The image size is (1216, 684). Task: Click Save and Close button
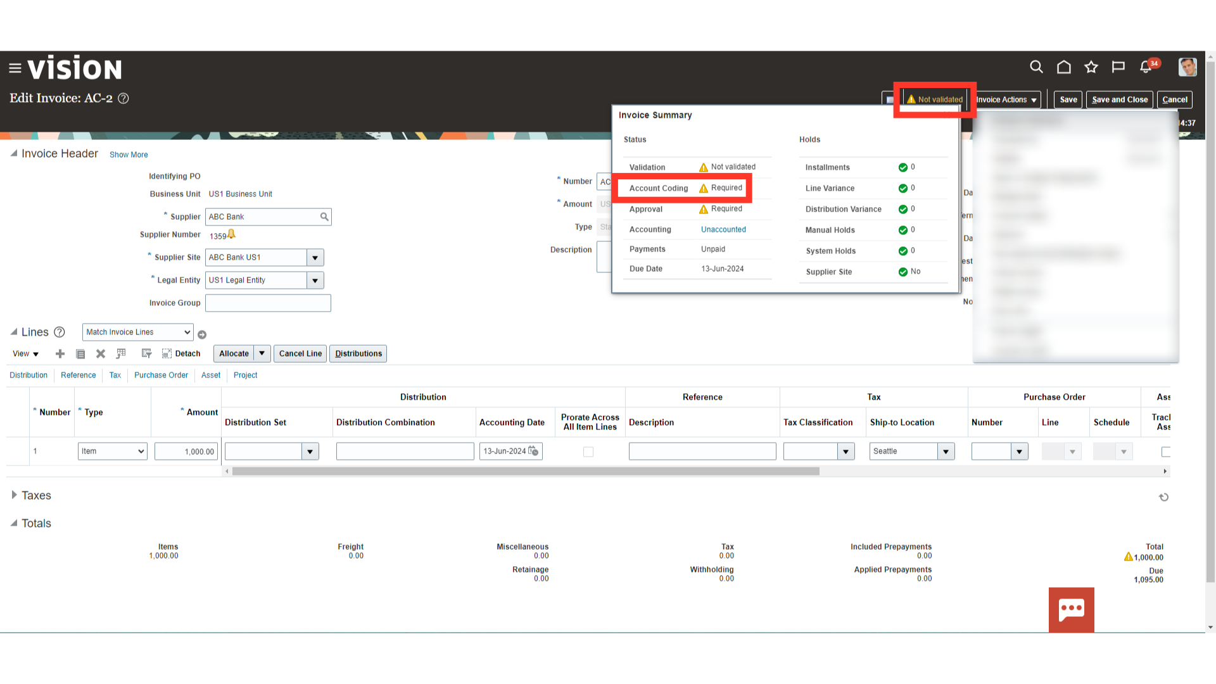click(1120, 99)
